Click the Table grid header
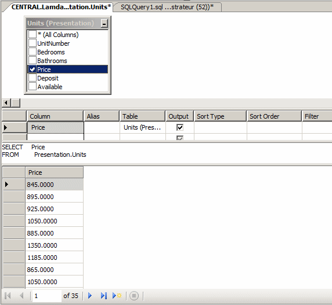This screenshot has height=305, width=332. tap(143, 116)
